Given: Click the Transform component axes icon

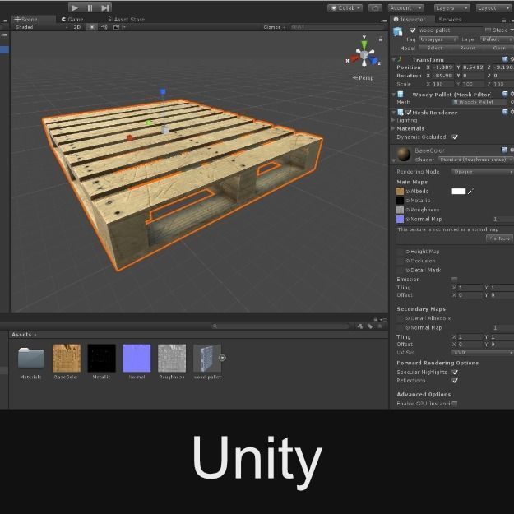Looking at the screenshot, I should coord(400,59).
